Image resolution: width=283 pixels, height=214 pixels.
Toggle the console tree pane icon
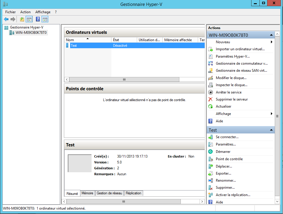pyautogui.click(x=29, y=19)
